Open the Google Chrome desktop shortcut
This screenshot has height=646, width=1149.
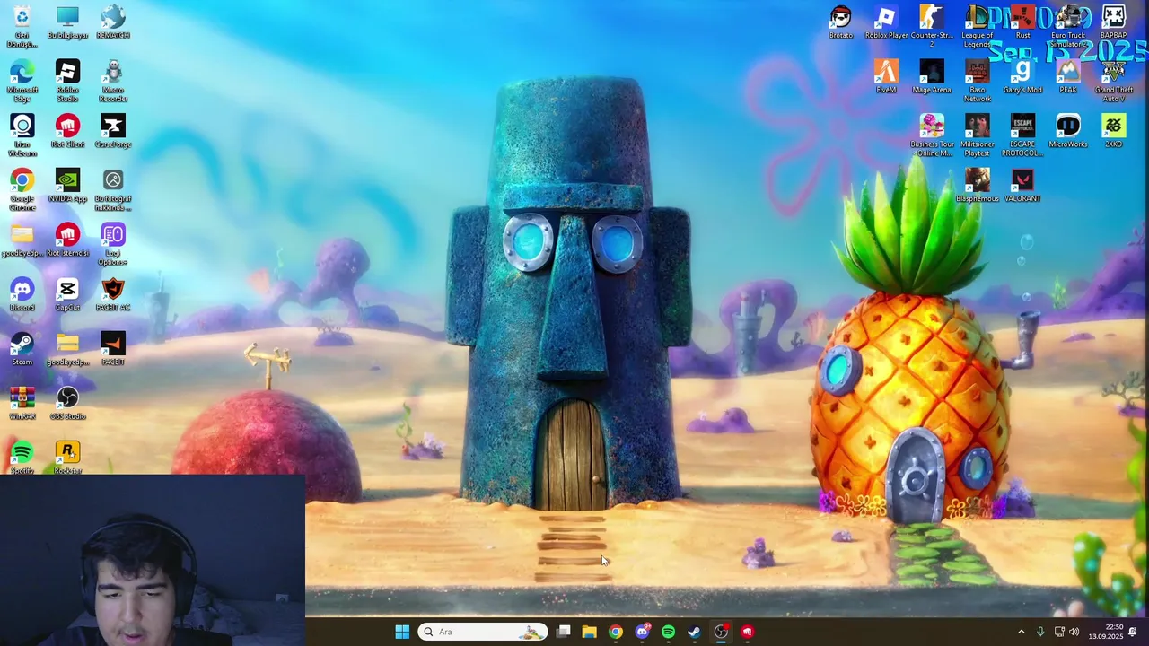pos(22,190)
